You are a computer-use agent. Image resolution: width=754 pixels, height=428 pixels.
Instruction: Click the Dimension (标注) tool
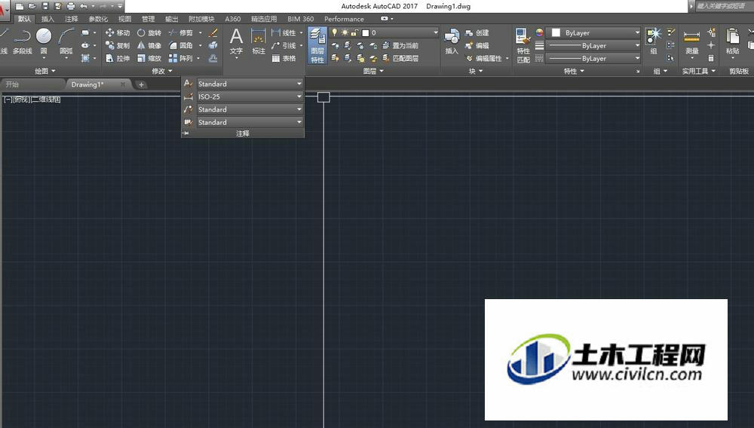point(259,41)
